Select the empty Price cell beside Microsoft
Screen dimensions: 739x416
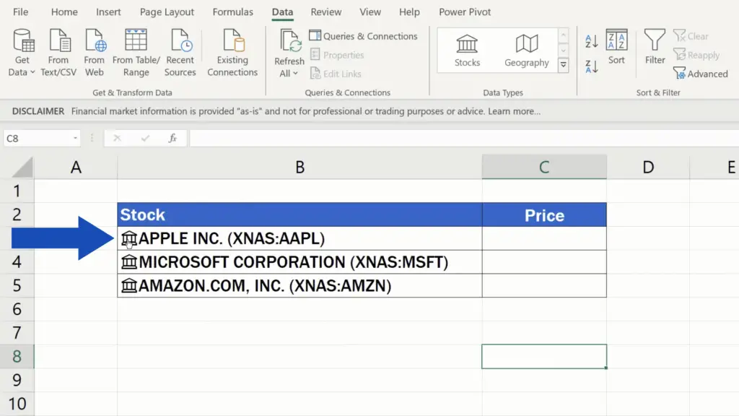(x=544, y=261)
